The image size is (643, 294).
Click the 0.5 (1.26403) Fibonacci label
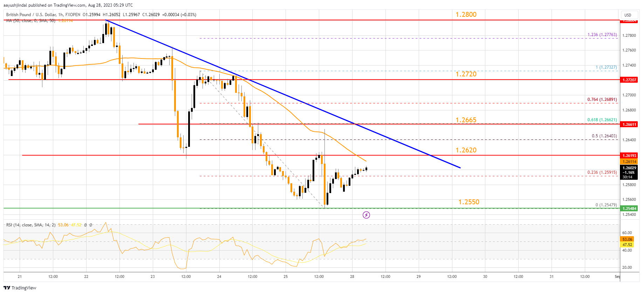pyautogui.click(x=604, y=136)
